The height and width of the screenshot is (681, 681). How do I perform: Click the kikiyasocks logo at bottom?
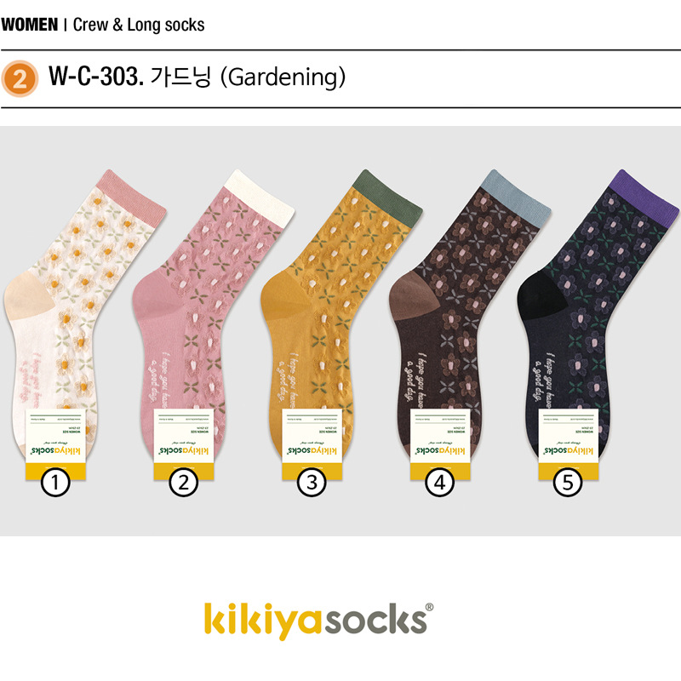tap(318, 621)
